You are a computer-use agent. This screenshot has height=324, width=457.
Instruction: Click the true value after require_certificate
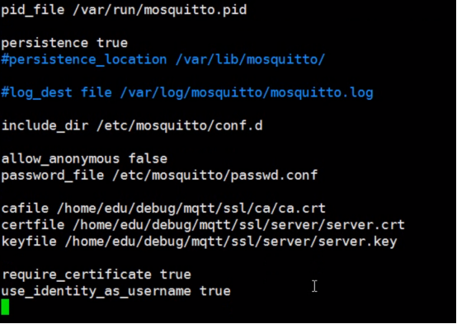pyautogui.click(x=176, y=275)
